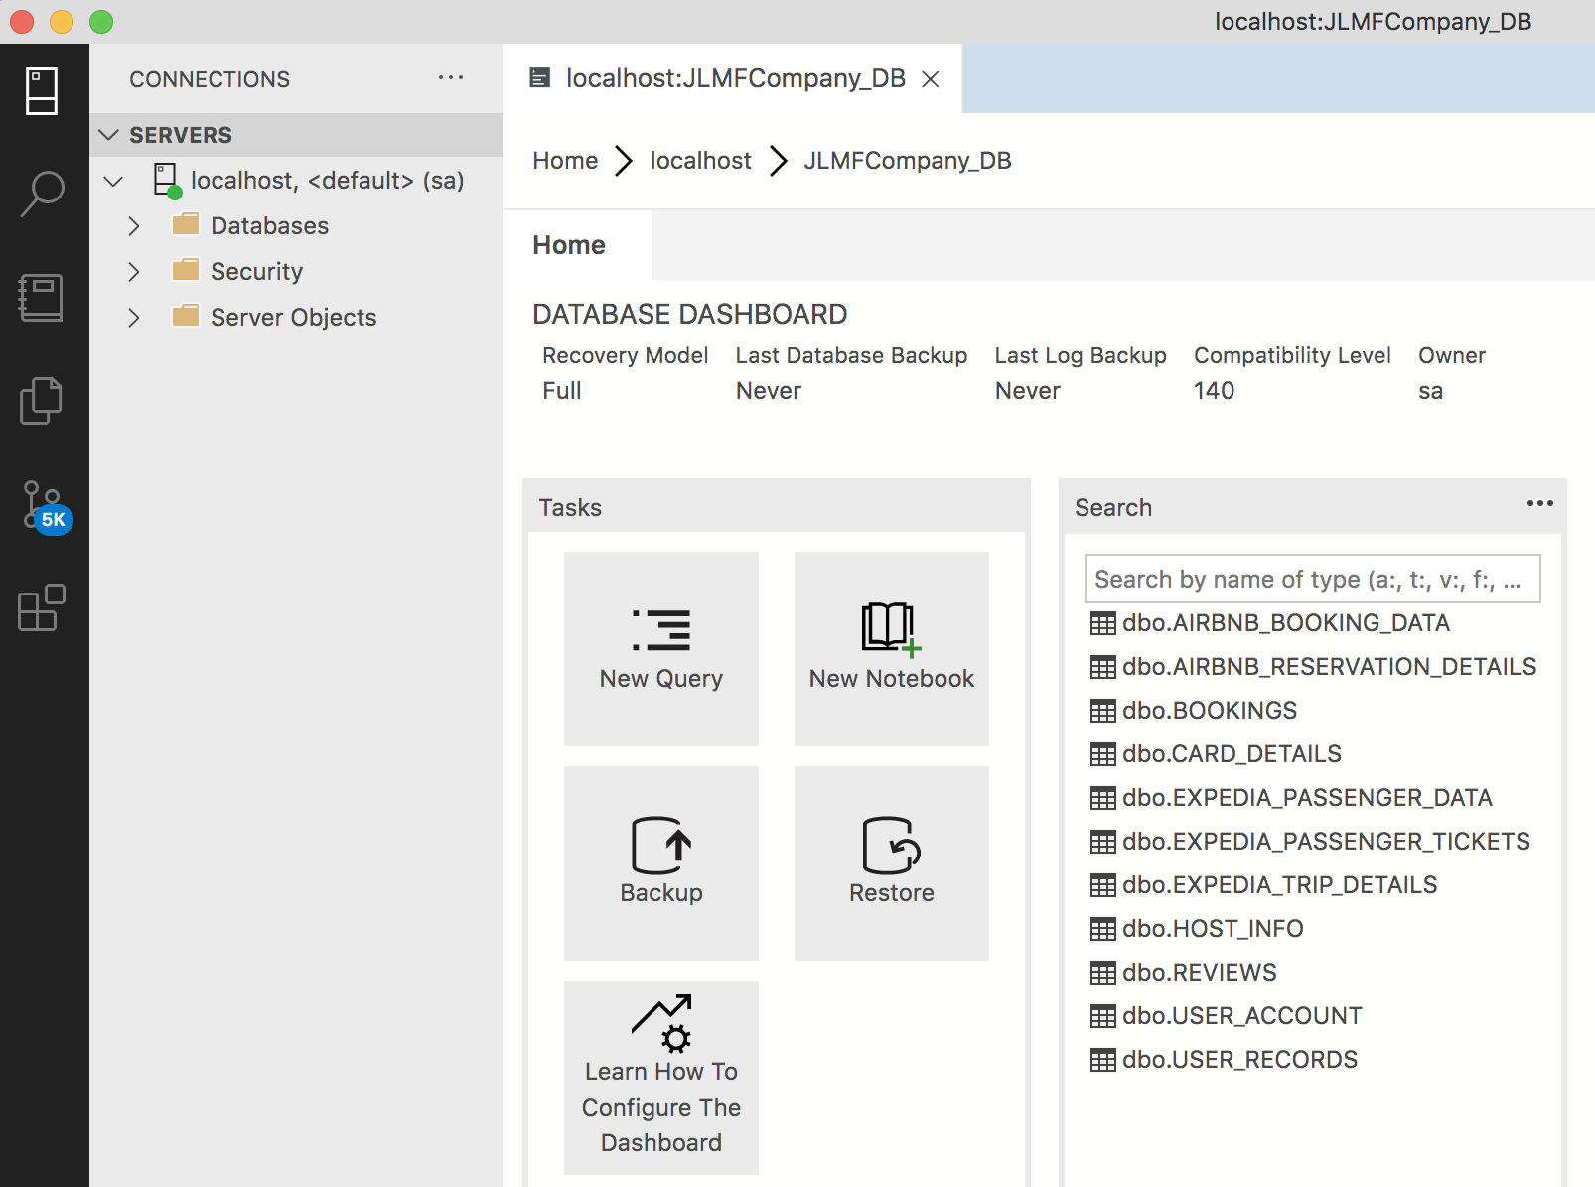Click localhost in the breadcrumb

click(700, 161)
